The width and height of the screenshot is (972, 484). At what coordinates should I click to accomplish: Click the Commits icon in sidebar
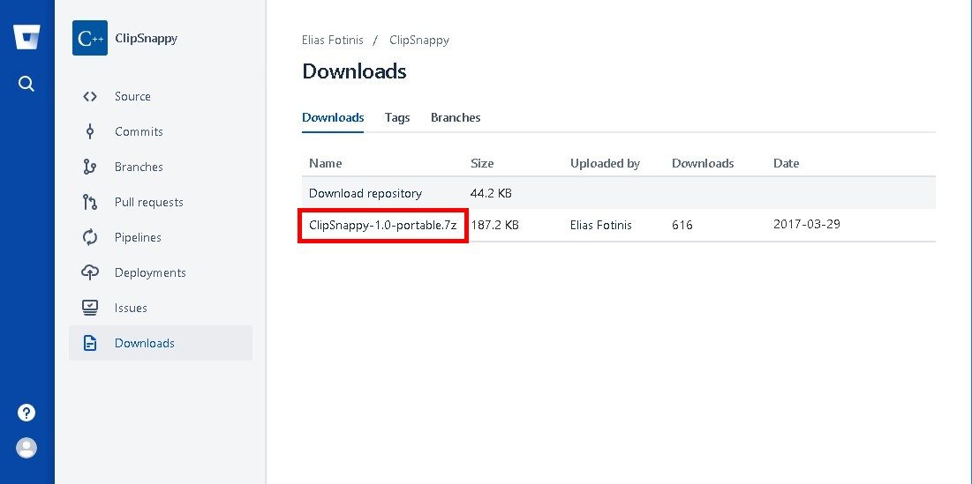click(90, 132)
